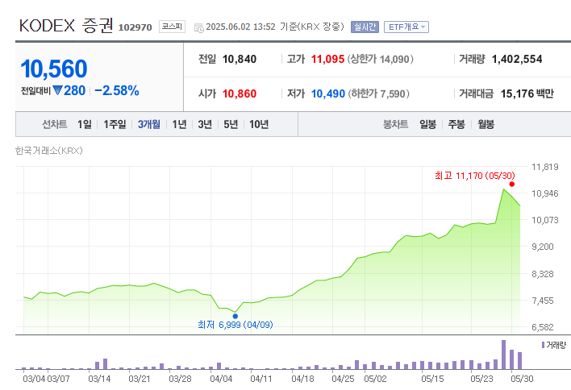Click the 03/14 date axis label
The height and width of the screenshot is (390, 571).
99,379
